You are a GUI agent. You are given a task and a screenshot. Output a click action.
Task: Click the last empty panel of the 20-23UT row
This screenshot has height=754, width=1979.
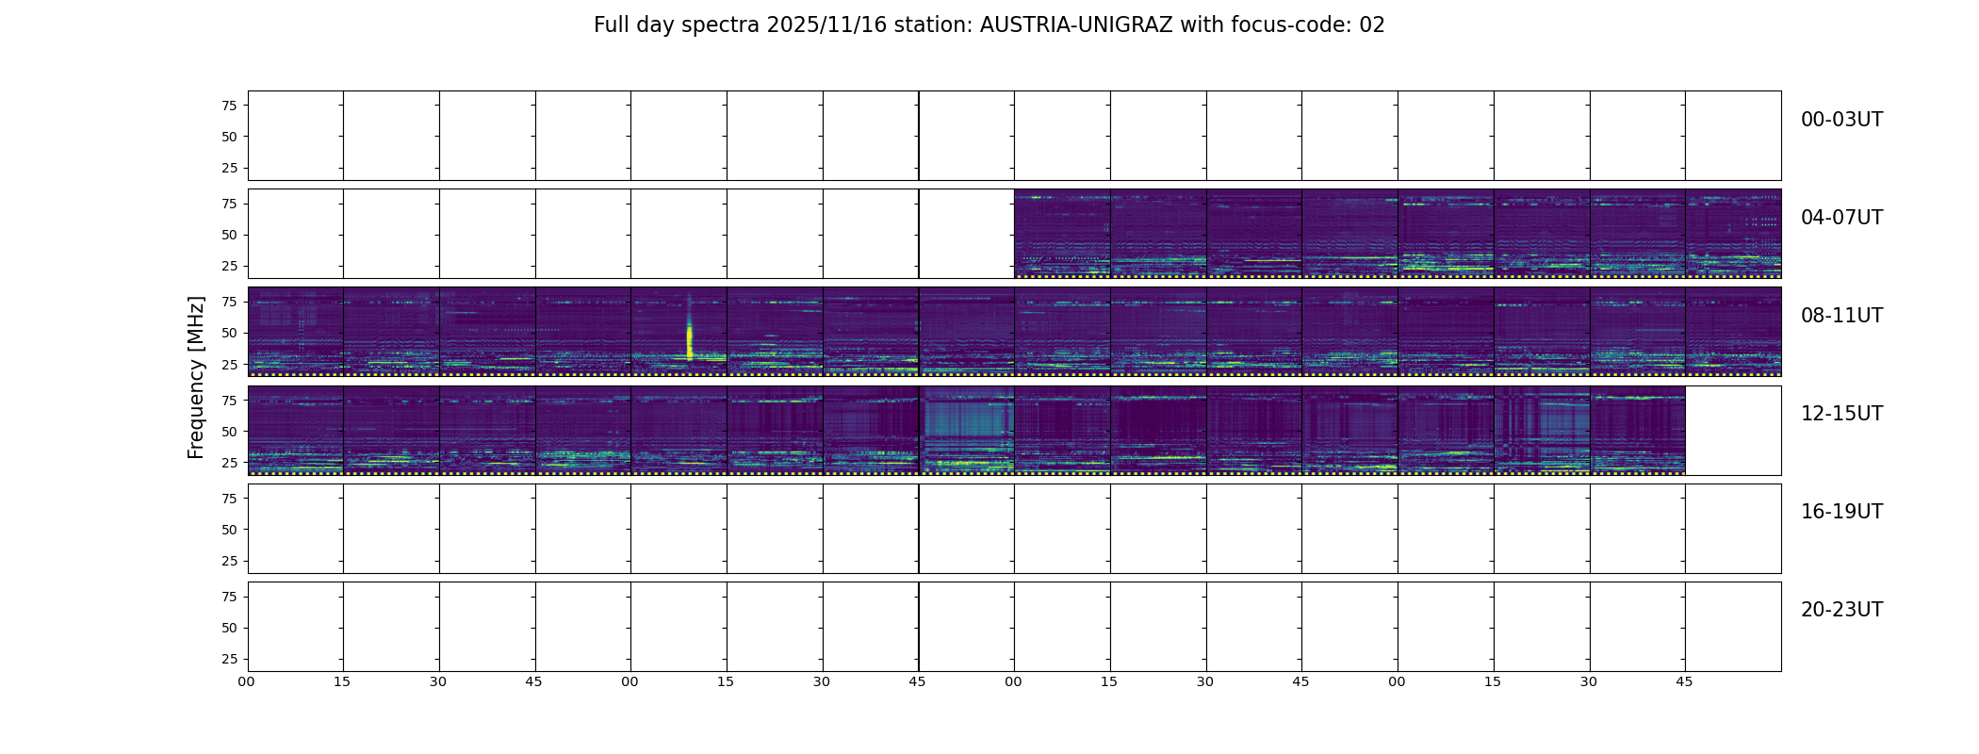tap(1733, 627)
